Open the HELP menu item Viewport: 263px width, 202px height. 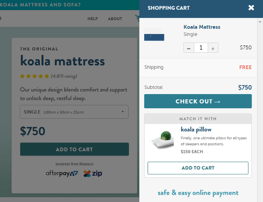pyautogui.click(x=92, y=19)
